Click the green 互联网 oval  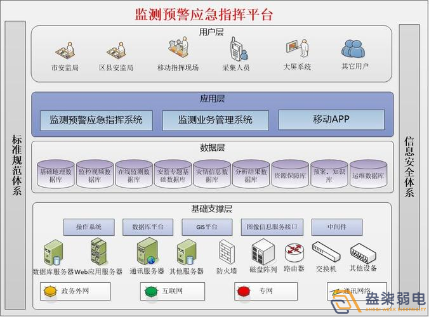151,292
